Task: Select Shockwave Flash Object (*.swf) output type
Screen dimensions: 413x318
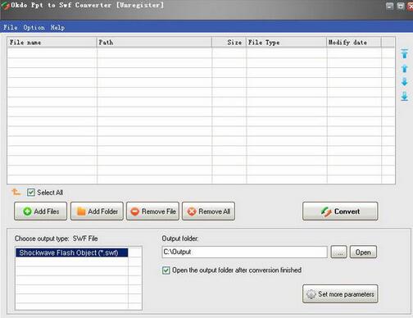Action: (71, 252)
